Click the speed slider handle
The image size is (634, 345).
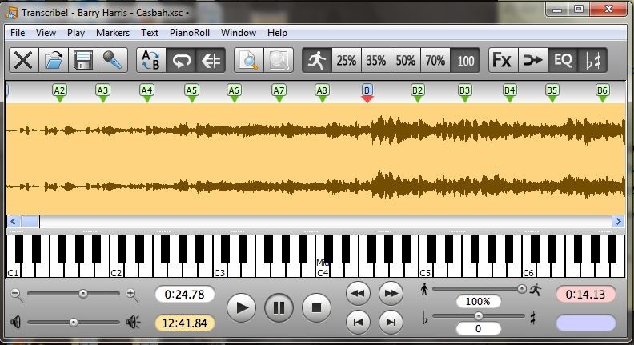click(x=522, y=289)
